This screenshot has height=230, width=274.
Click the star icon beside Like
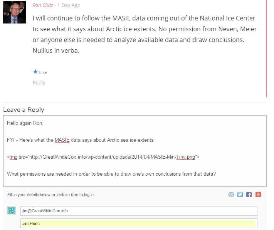(x=35, y=72)
